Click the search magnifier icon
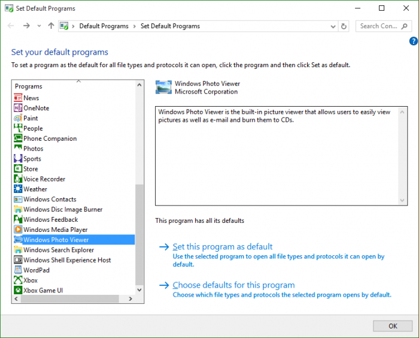 pos(404,26)
